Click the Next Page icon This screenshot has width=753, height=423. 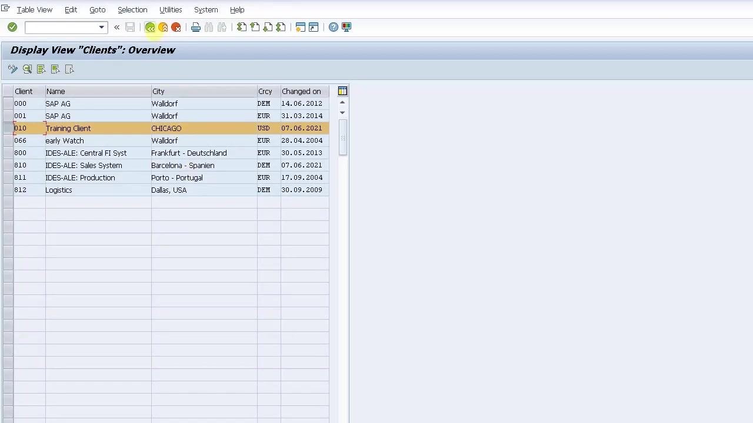coord(268,27)
